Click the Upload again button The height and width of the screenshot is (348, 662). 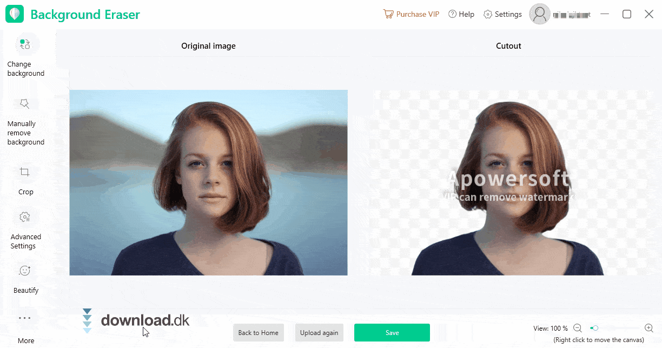(x=319, y=332)
